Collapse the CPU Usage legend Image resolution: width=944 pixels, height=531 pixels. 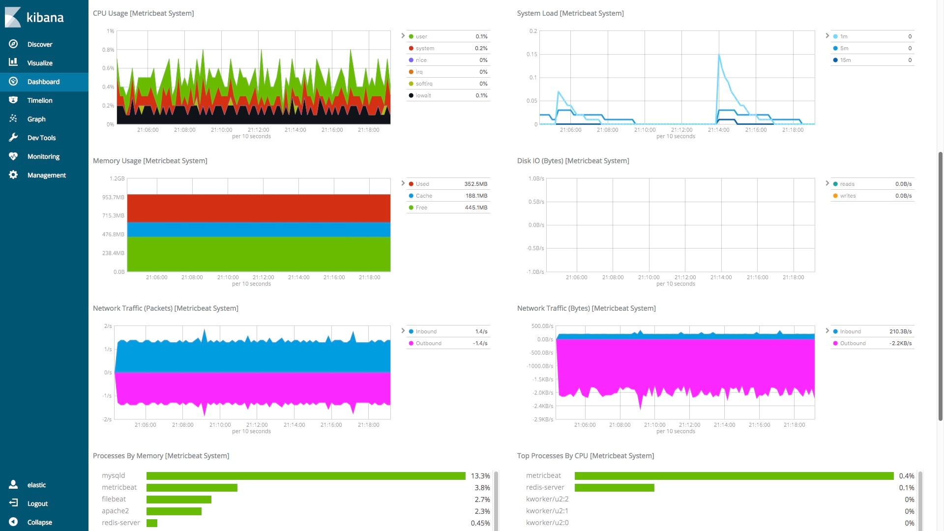tap(403, 35)
